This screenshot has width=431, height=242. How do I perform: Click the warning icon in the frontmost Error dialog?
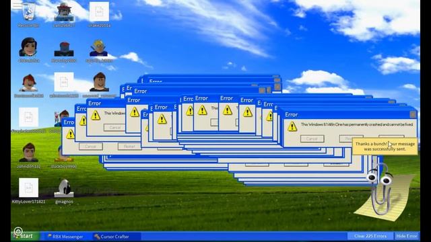(292, 126)
